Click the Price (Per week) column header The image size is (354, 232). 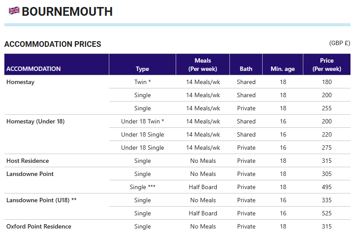point(326,65)
